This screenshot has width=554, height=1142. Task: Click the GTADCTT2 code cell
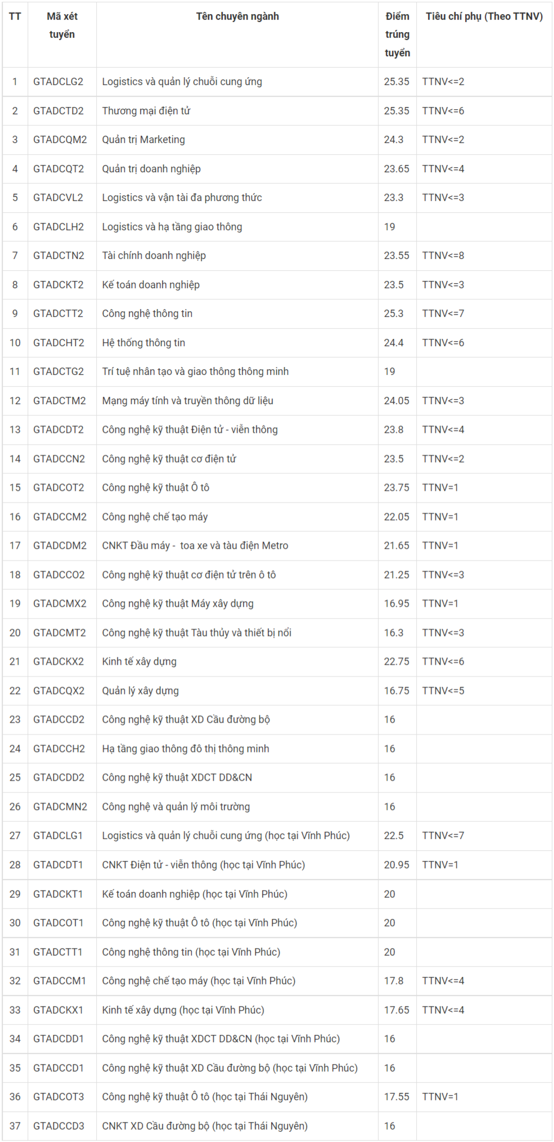pos(58,314)
